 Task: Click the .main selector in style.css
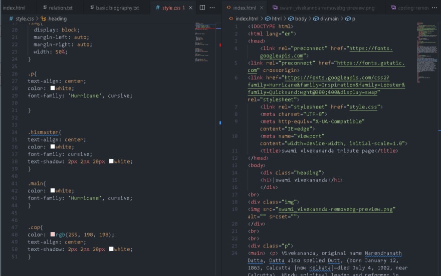(x=35, y=183)
